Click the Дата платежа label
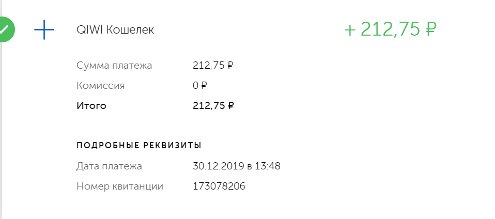This screenshot has width=495, height=219. pyautogui.click(x=109, y=166)
